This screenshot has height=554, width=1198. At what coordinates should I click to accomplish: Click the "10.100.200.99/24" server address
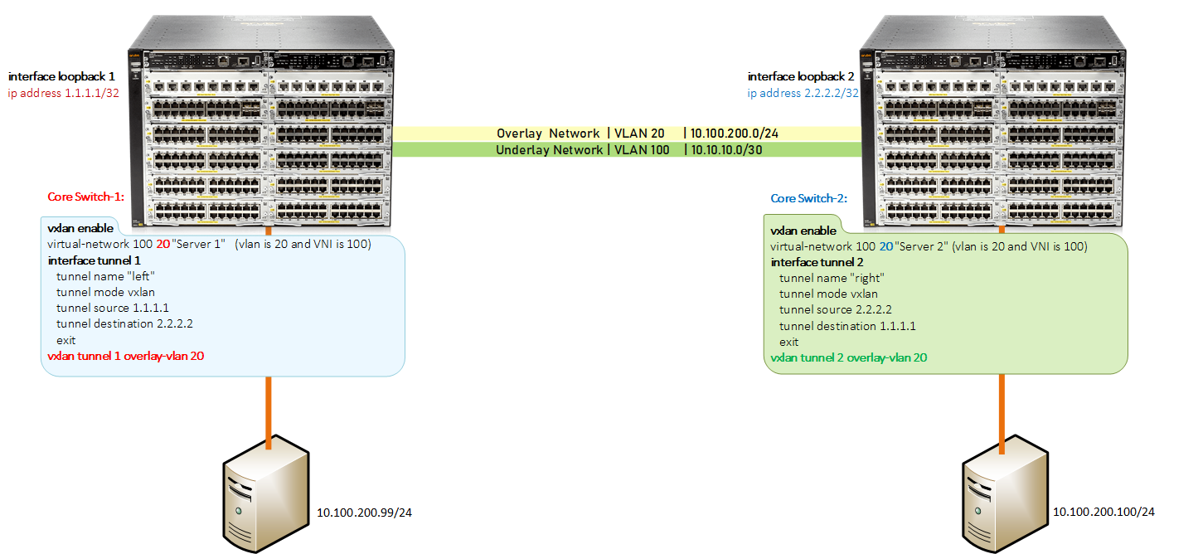(x=364, y=513)
